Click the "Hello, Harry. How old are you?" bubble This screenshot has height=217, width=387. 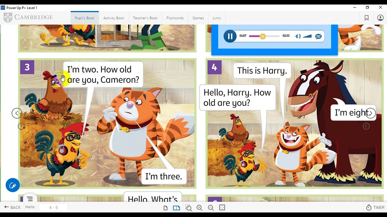pyautogui.click(x=237, y=97)
